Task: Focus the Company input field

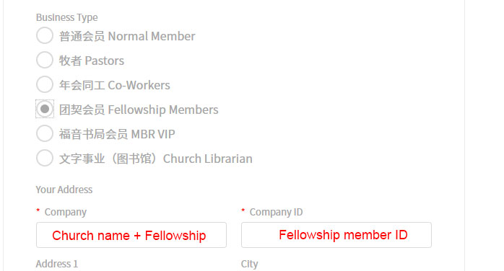Action: pos(131,235)
